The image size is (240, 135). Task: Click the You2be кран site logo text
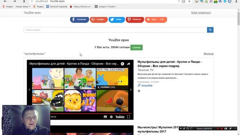click(x=32, y=13)
